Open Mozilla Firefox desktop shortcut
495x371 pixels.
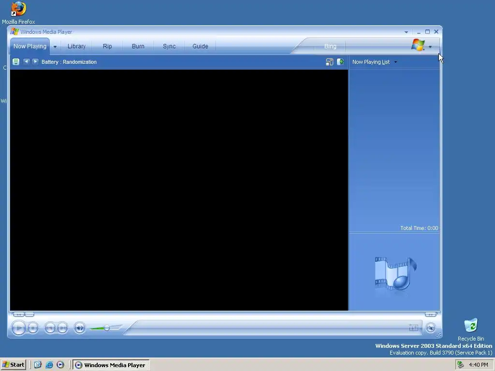point(18,13)
